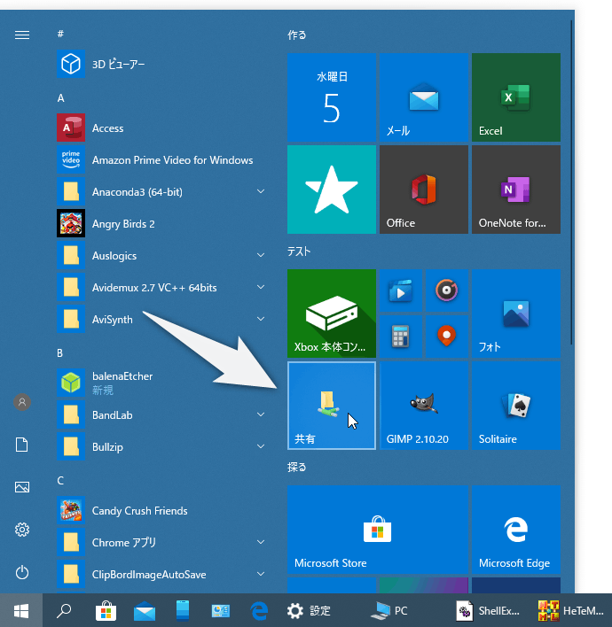Open the teal star tile

click(x=332, y=190)
